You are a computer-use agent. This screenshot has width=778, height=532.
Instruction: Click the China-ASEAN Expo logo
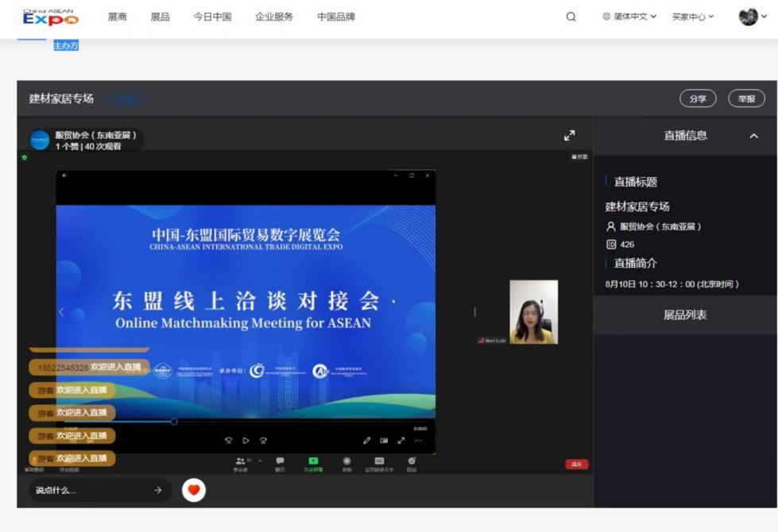pos(51,17)
